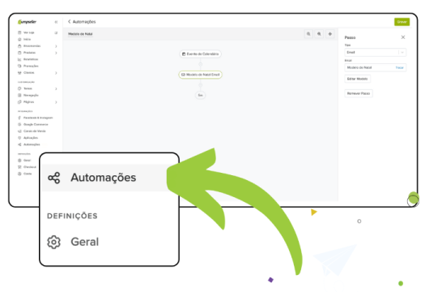
Task: Zoom out the flow canvas
Action: [x=308, y=34]
